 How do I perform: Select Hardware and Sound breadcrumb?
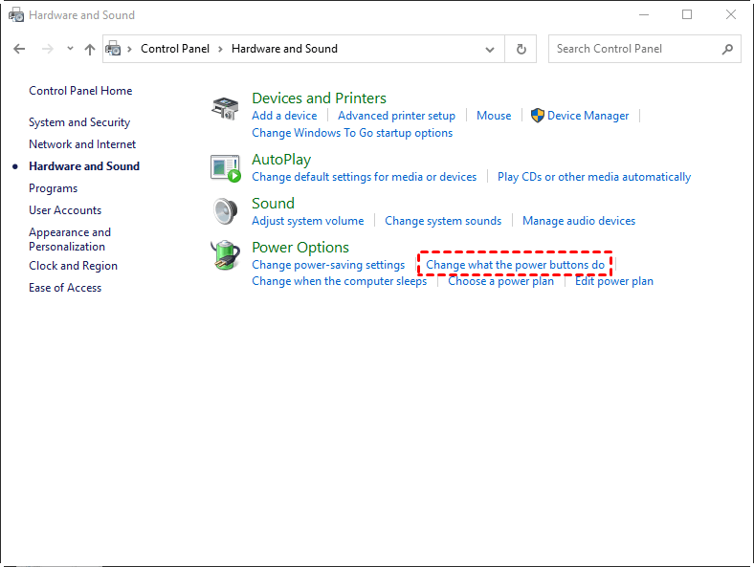285,49
